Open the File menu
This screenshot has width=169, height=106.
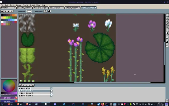(2, 5)
